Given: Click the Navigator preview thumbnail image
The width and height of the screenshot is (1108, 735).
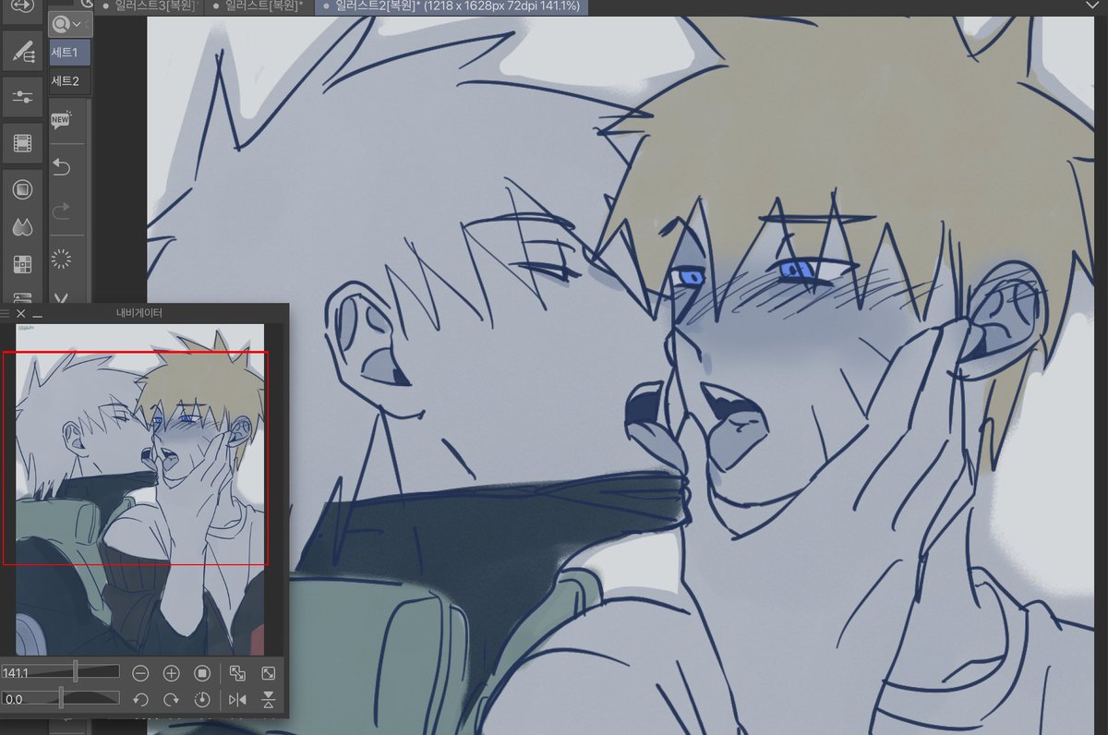Looking at the screenshot, I should (139, 488).
